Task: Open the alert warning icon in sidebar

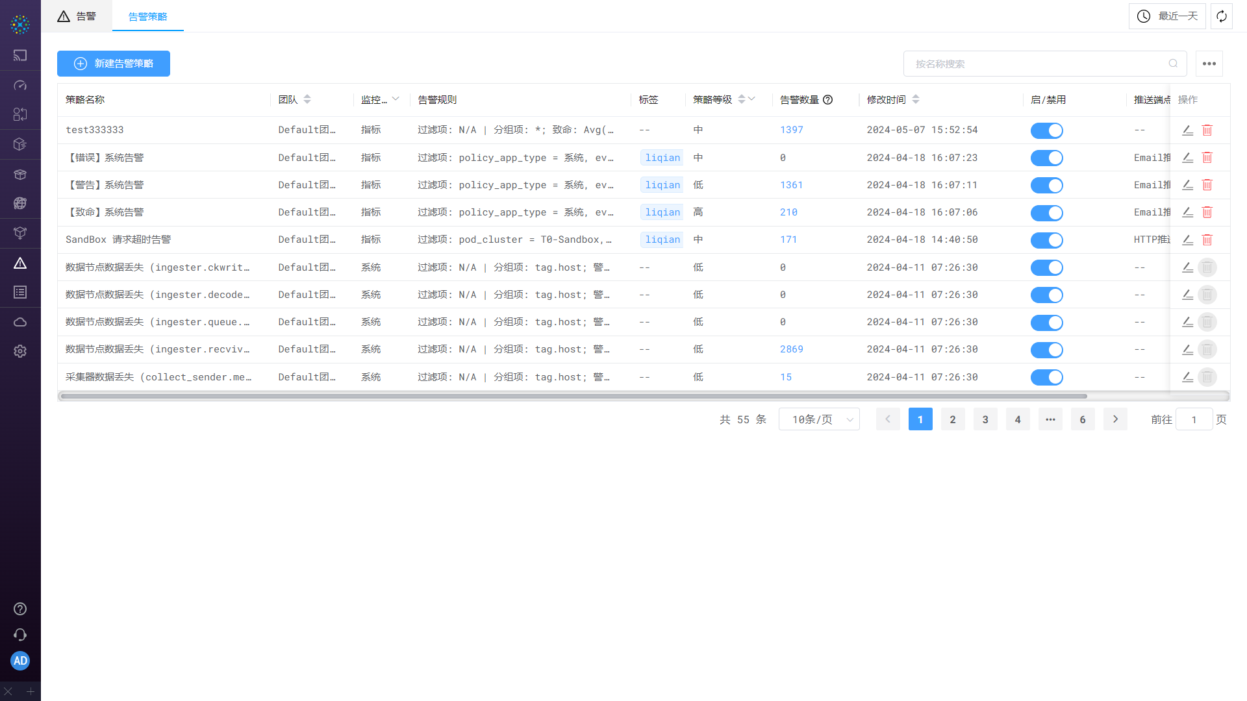Action: pos(20,263)
